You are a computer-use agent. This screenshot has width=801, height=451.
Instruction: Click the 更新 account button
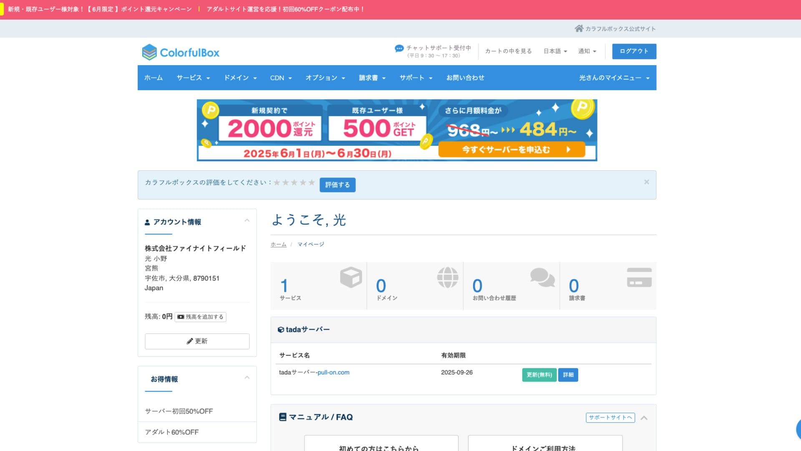[197, 341]
